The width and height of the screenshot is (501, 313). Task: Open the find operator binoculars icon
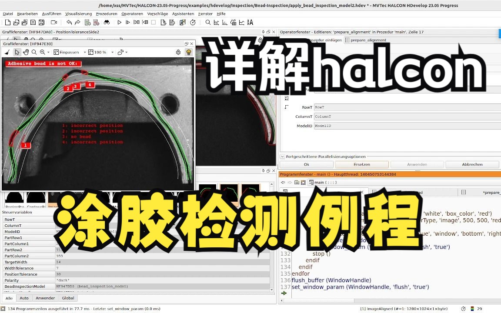(x=107, y=22)
